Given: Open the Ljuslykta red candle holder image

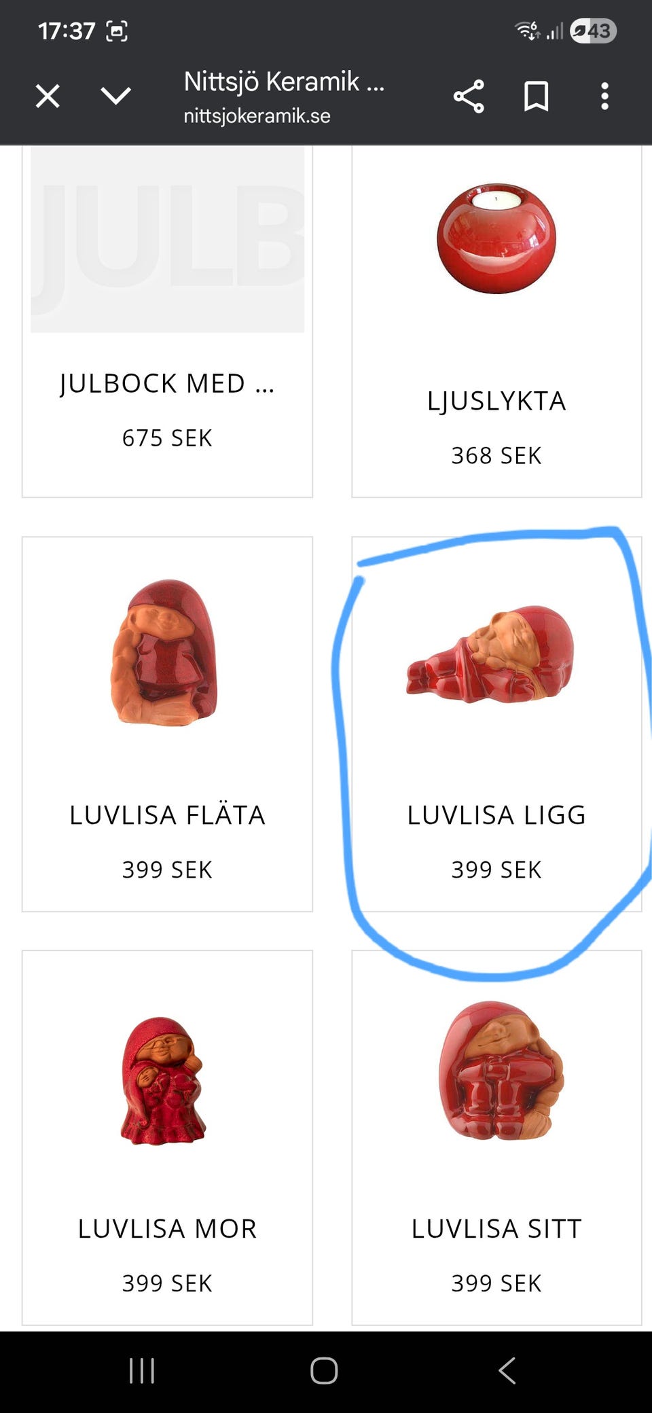Looking at the screenshot, I should 496,238.
